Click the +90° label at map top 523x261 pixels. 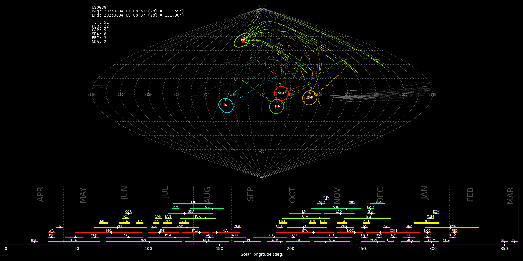[262, 6]
